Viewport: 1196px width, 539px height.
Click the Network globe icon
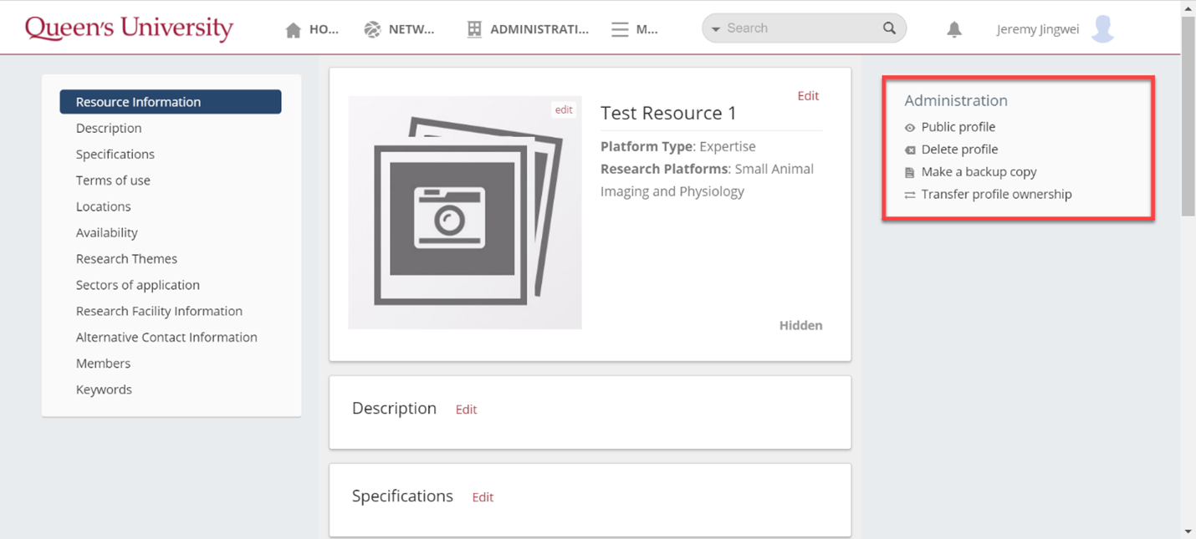tap(372, 30)
